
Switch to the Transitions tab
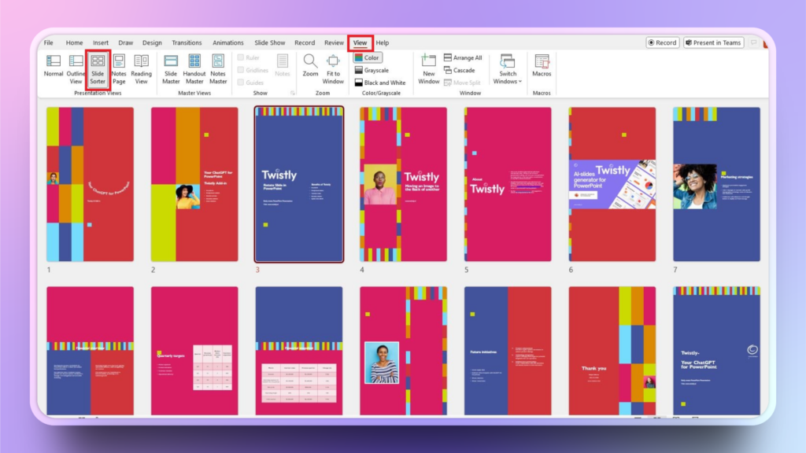(187, 42)
